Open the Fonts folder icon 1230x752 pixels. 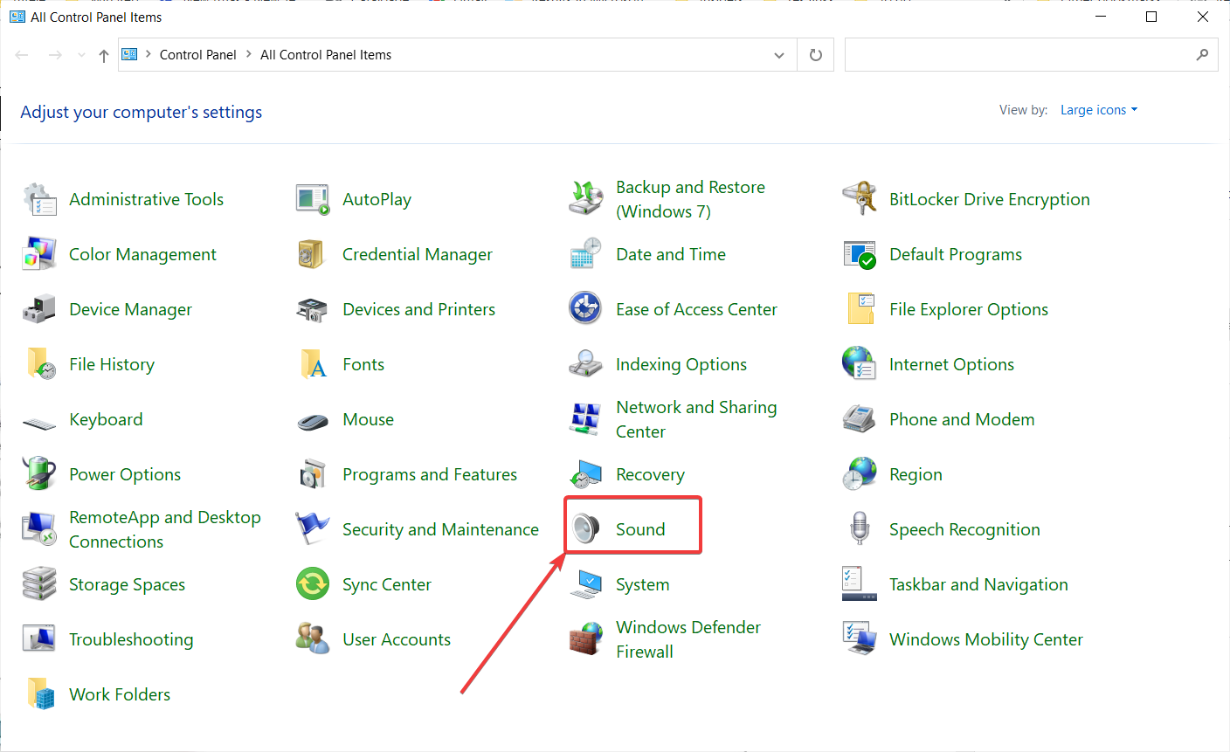(x=313, y=364)
